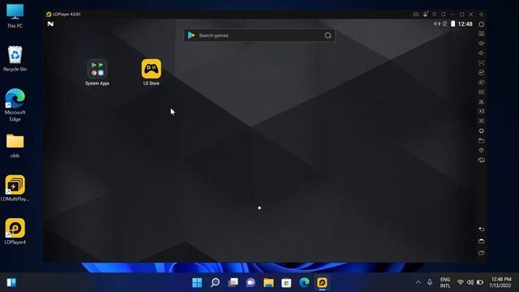Open the ENG INTL language switcher
Screen dimensions: 519x292
tap(445, 282)
